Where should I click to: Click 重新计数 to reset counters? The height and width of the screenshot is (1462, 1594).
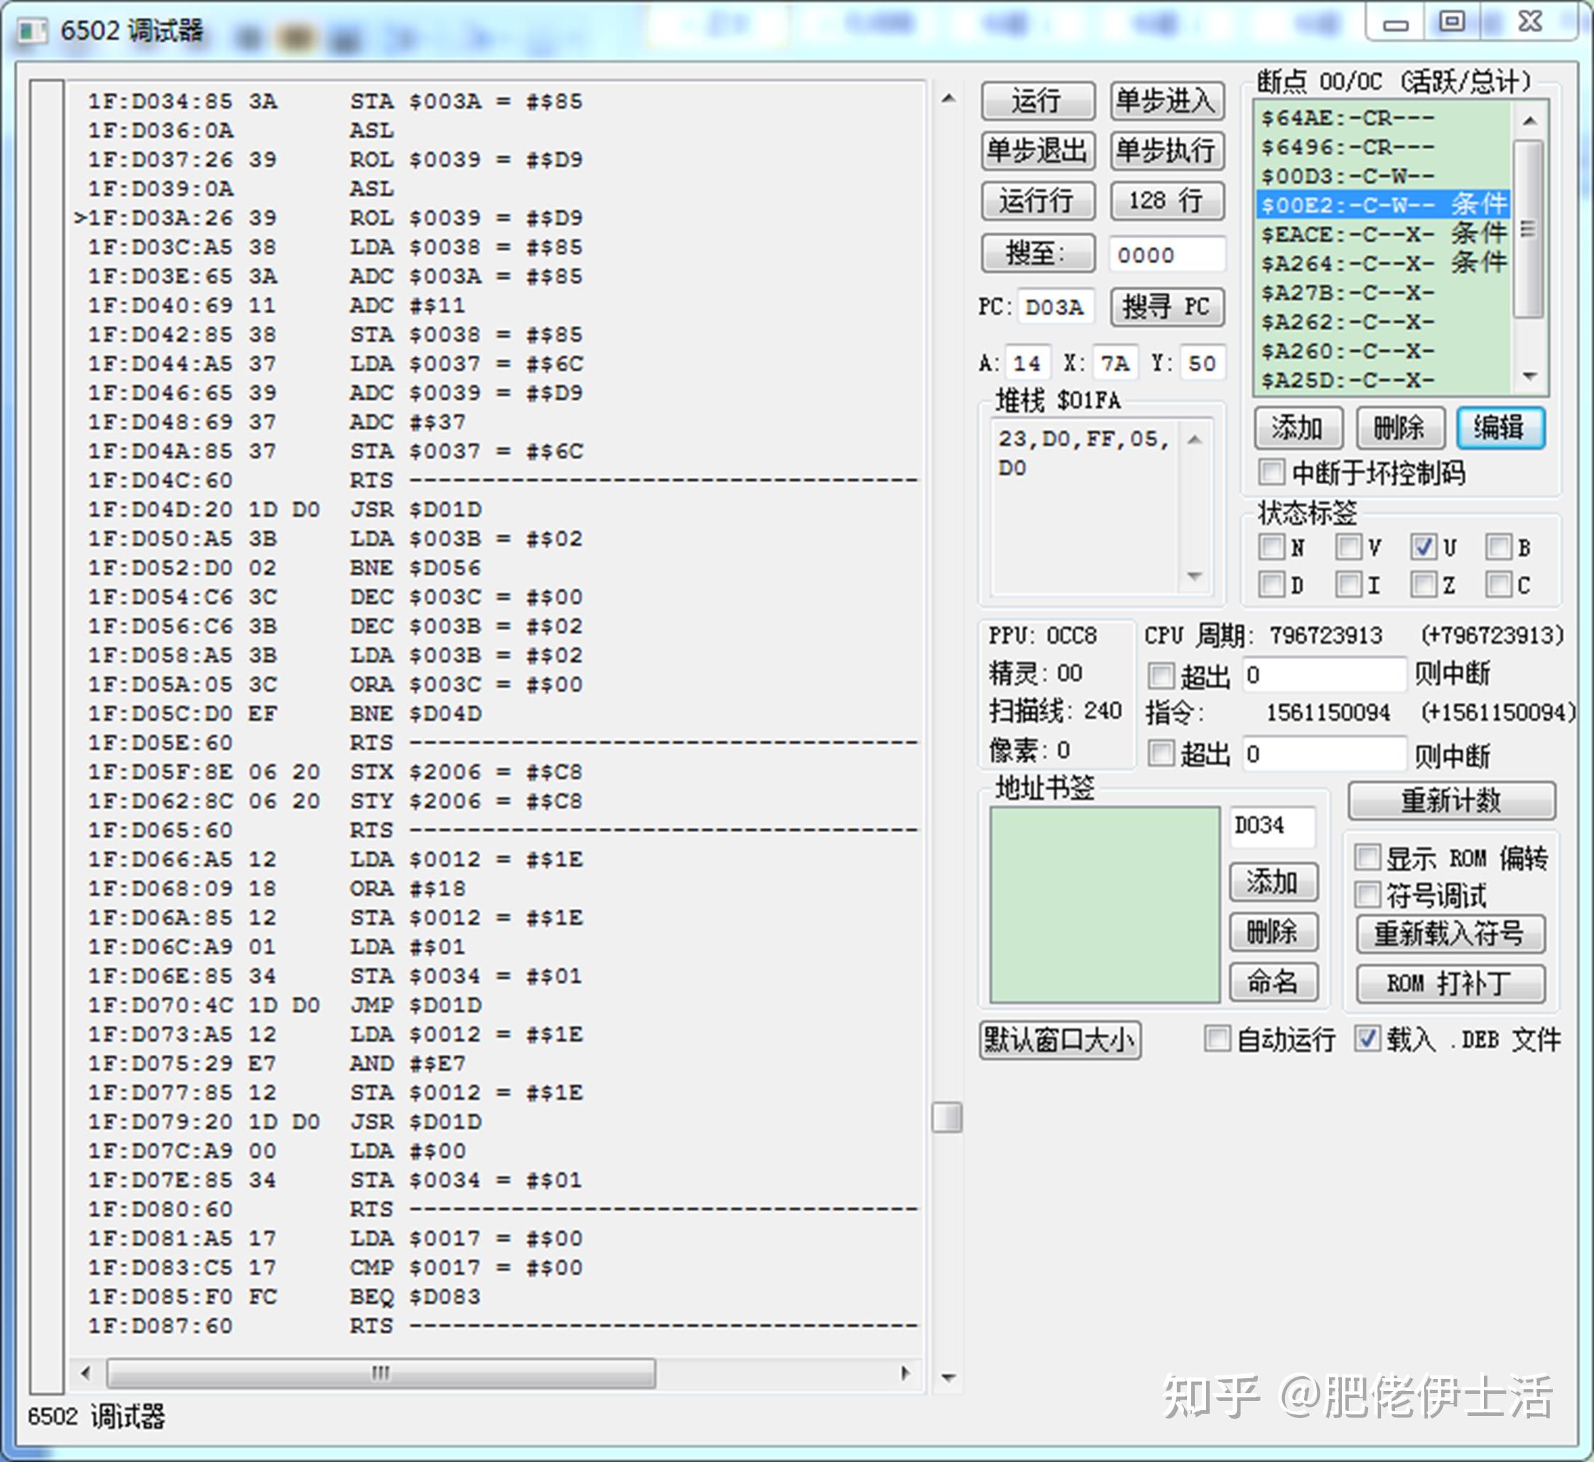pos(1451,801)
